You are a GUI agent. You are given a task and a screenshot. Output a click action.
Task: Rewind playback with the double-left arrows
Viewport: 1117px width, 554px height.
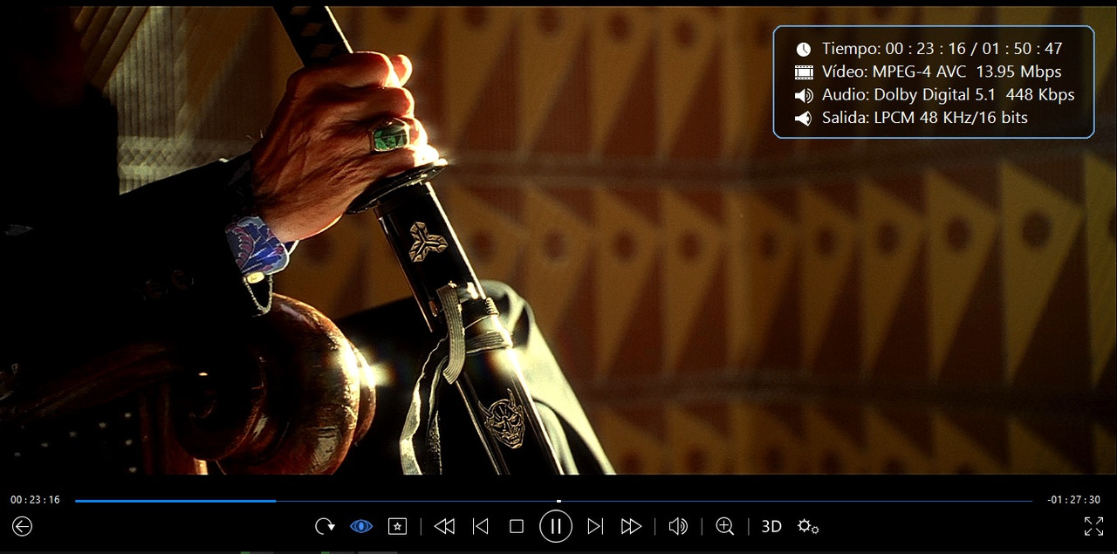pyautogui.click(x=444, y=526)
